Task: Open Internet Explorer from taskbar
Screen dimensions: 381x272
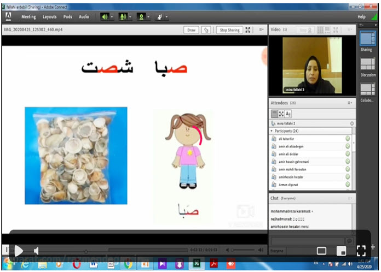Action: click(25, 264)
